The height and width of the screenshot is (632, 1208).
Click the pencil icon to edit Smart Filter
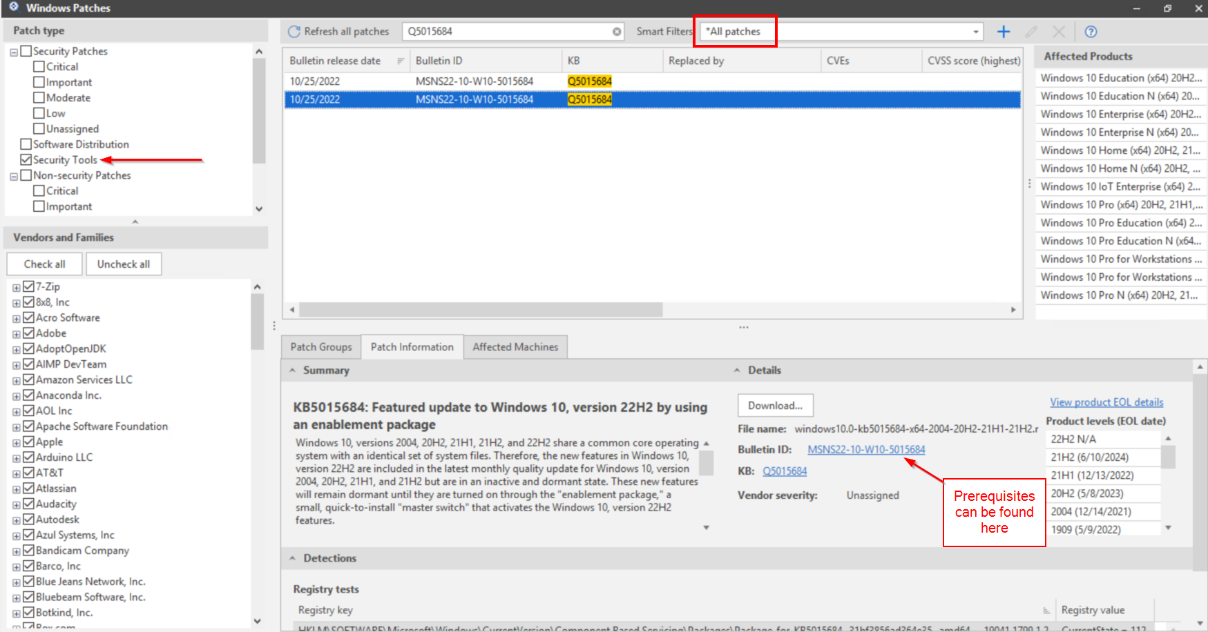point(1030,31)
